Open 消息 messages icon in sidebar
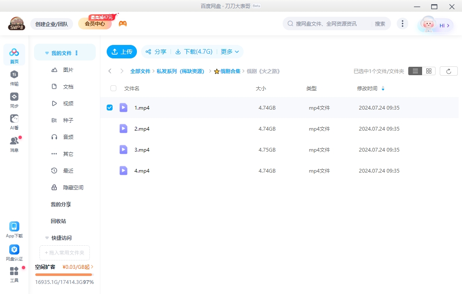This screenshot has height=294, width=462. click(14, 141)
